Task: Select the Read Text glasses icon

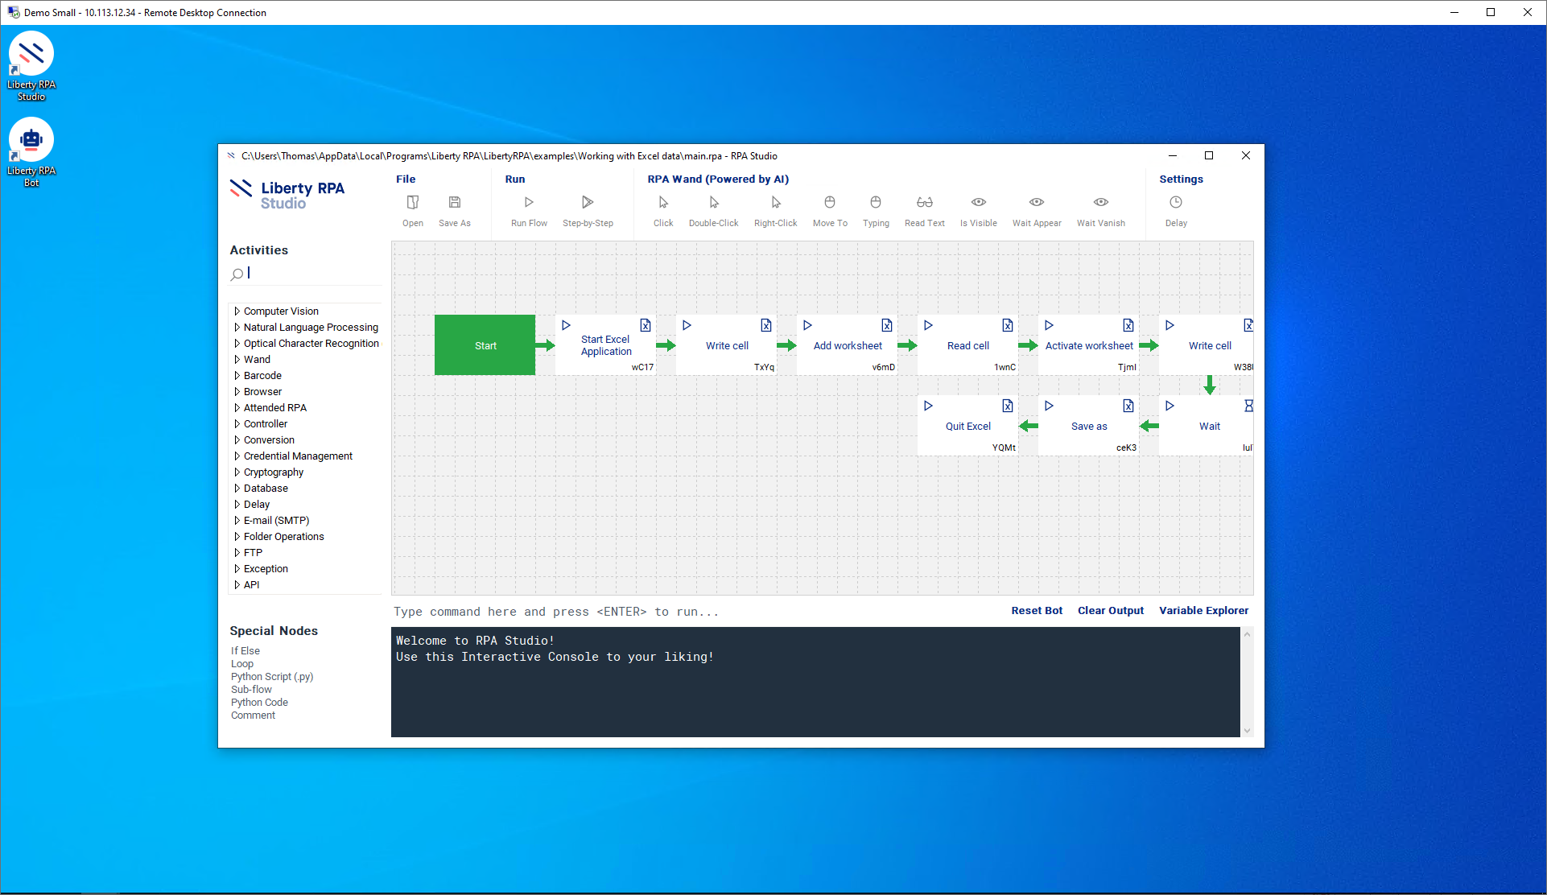Action: pyautogui.click(x=924, y=203)
